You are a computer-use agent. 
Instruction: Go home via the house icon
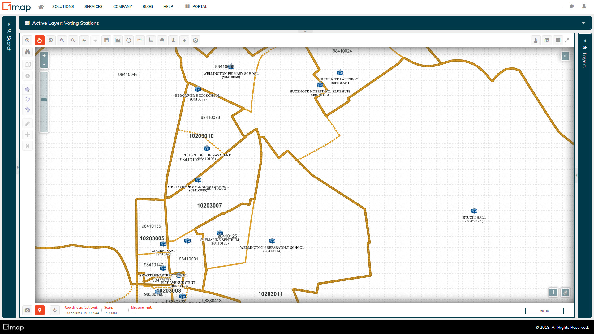41,6
